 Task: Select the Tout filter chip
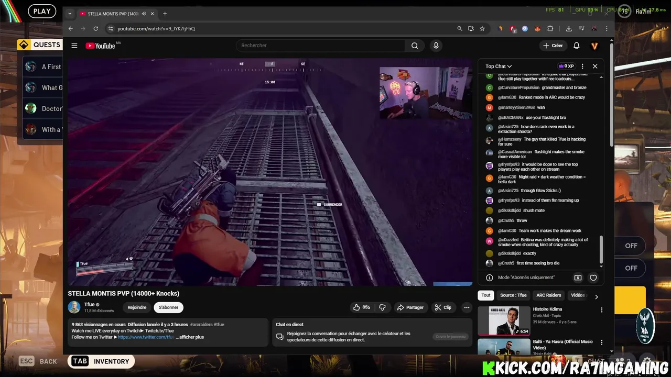(x=486, y=295)
